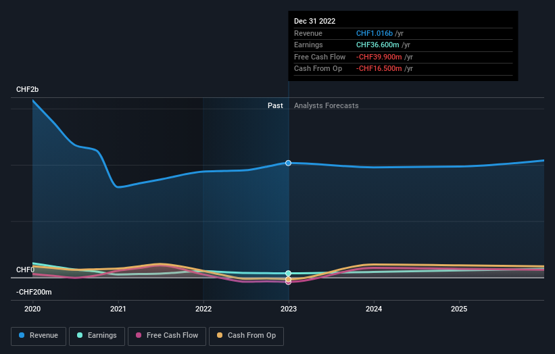Click the blue Revenue data point at 2023
The width and height of the screenshot is (555, 354).
[x=289, y=163]
